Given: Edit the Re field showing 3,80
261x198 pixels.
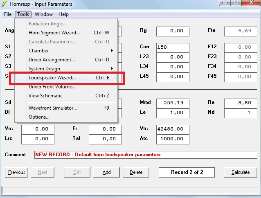Looking at the screenshot, I should (x=241, y=103).
